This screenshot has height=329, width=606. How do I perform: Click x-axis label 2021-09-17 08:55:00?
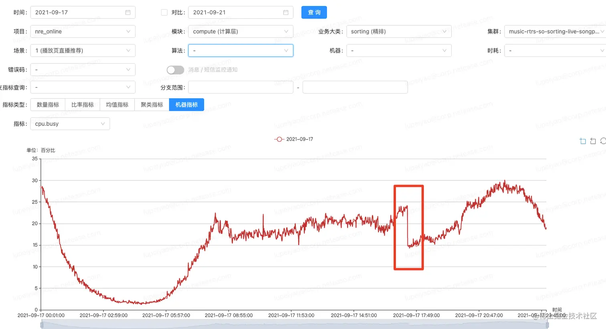point(229,315)
